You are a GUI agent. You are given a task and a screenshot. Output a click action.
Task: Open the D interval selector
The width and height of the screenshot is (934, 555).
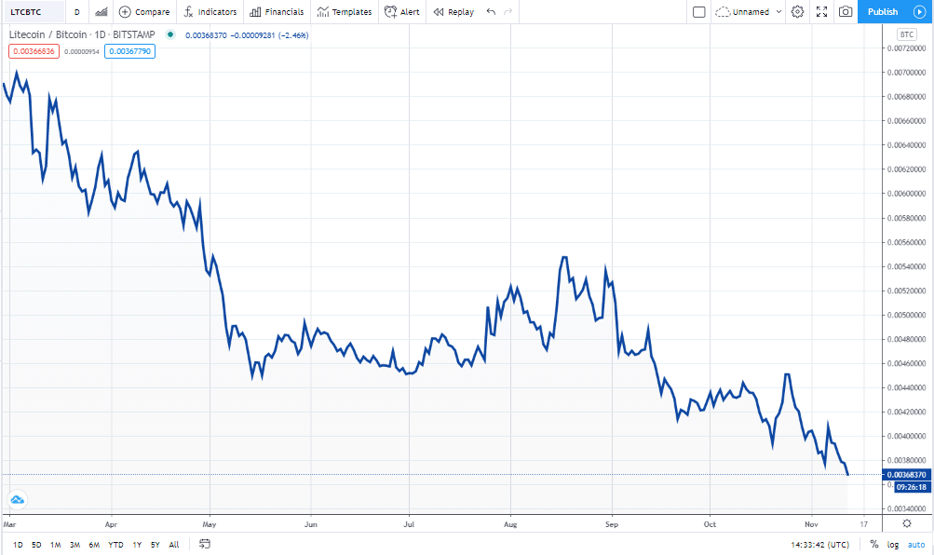point(76,11)
